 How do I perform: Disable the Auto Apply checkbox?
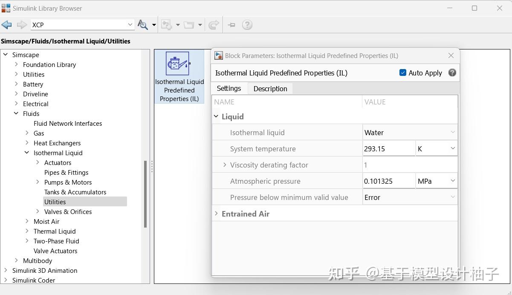(403, 72)
